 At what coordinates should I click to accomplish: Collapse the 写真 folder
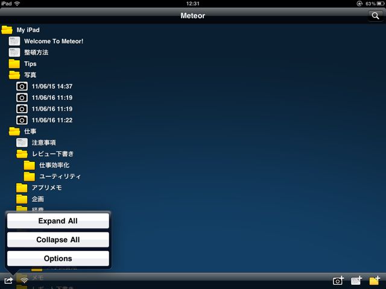coord(14,75)
